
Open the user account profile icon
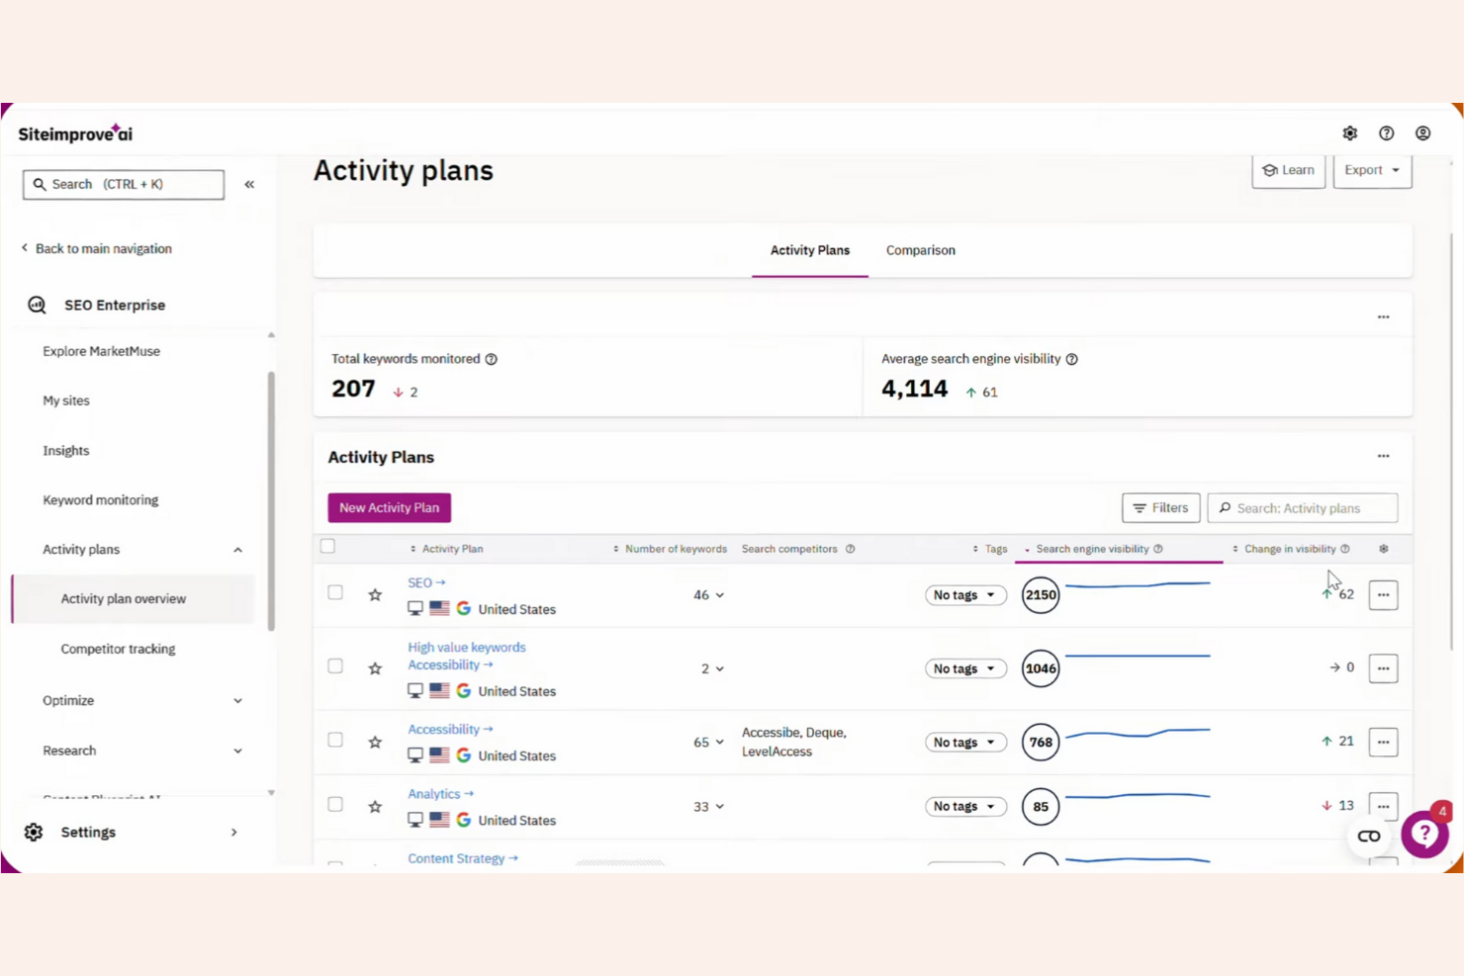click(1422, 133)
